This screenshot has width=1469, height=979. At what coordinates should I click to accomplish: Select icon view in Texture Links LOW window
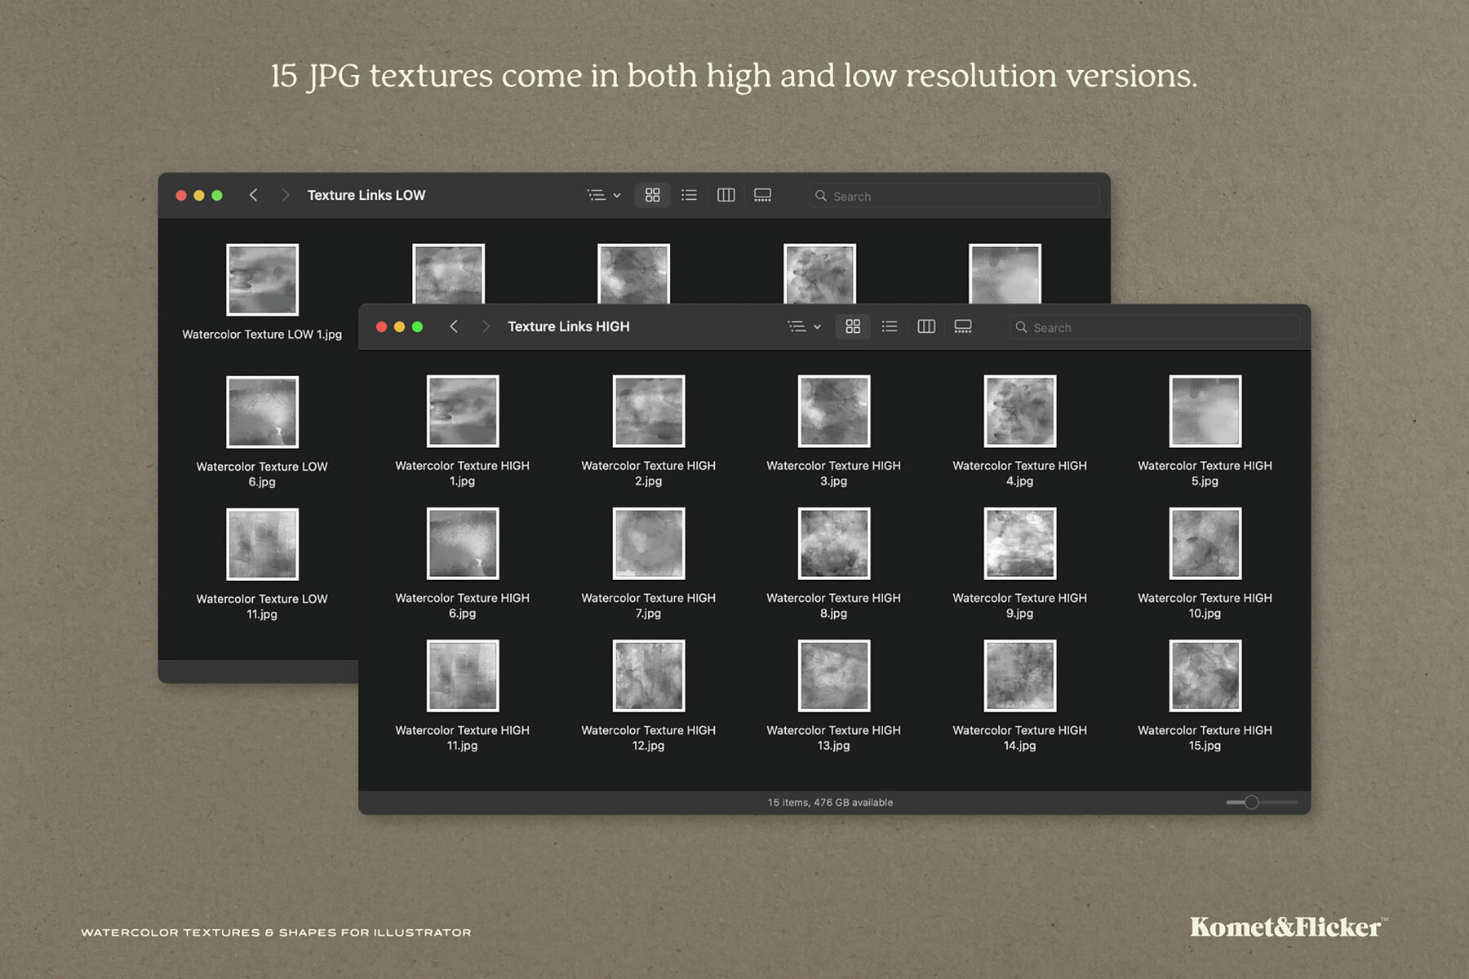(653, 195)
